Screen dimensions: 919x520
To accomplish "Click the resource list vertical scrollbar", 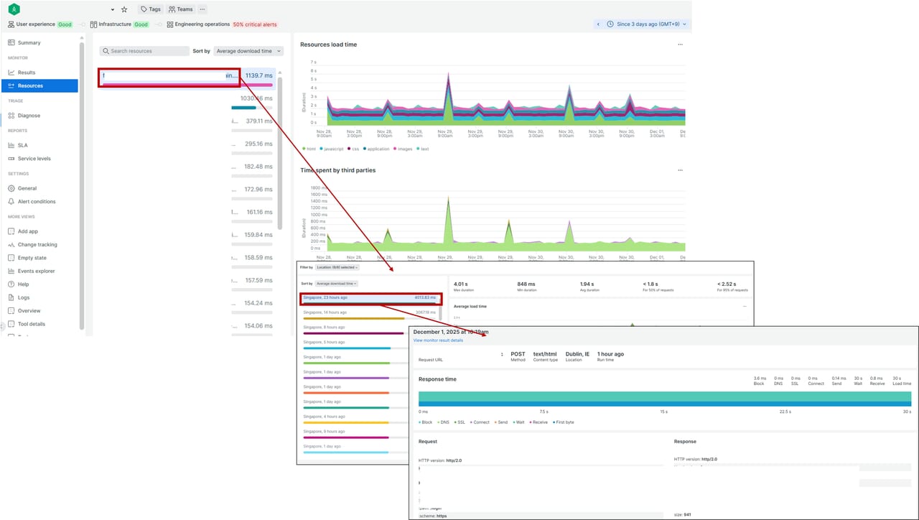I will 280,144.
